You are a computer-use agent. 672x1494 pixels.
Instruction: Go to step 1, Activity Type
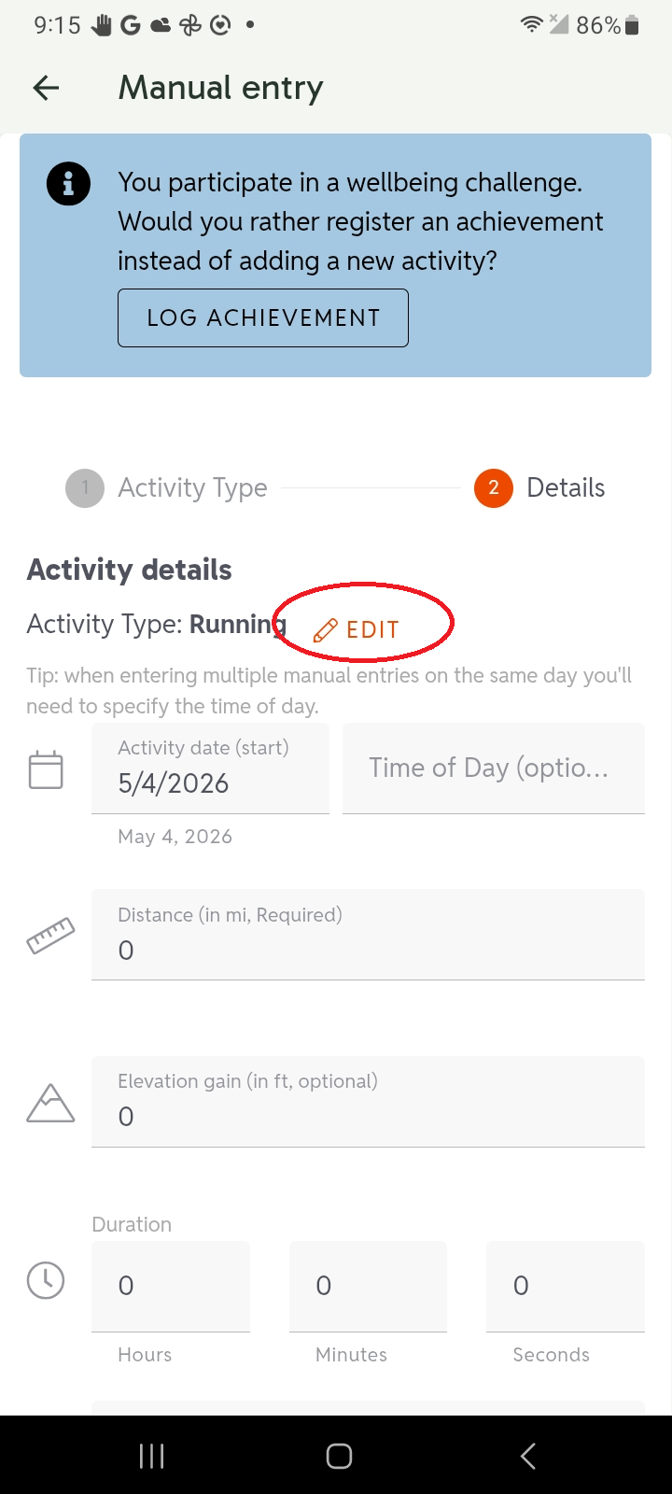[167, 488]
